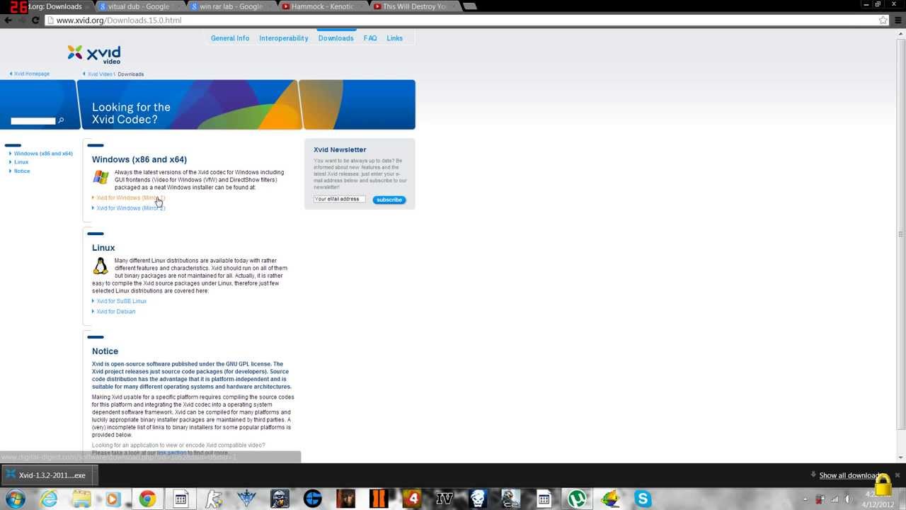Click the network signal tray icon

point(835,499)
